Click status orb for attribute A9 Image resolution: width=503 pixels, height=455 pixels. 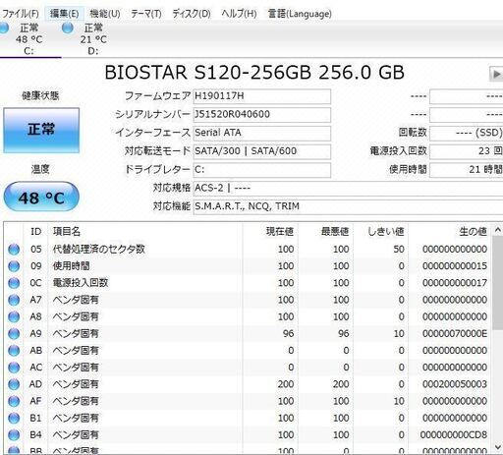point(14,334)
